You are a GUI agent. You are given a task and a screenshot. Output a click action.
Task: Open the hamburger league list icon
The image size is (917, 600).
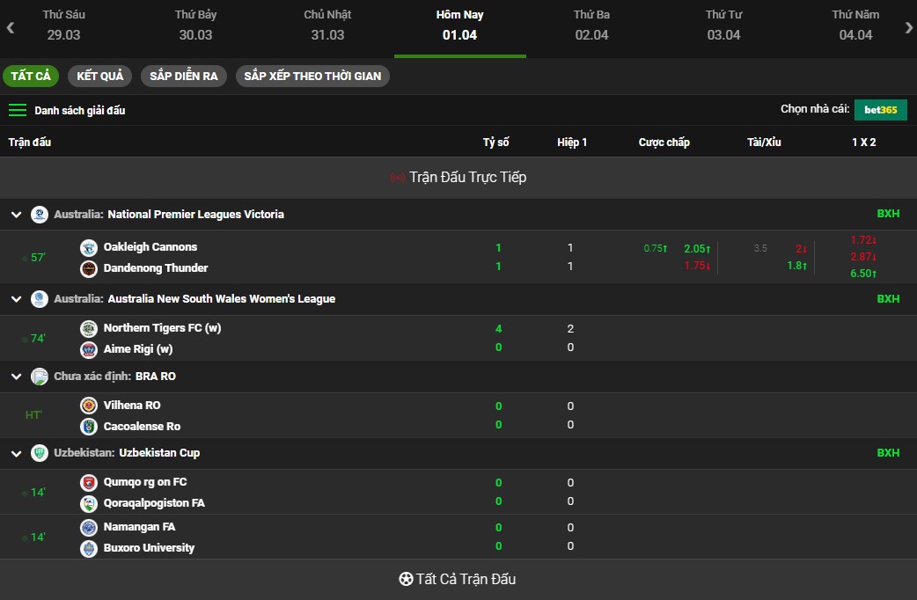pyautogui.click(x=18, y=111)
